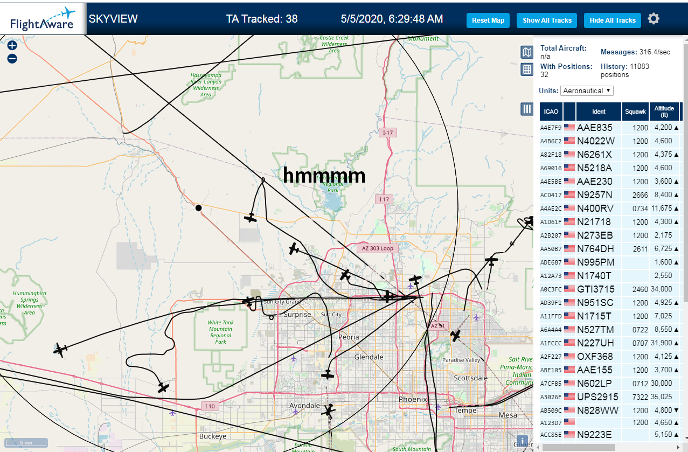Sort table by Altitude (ft) column

pos(664,112)
